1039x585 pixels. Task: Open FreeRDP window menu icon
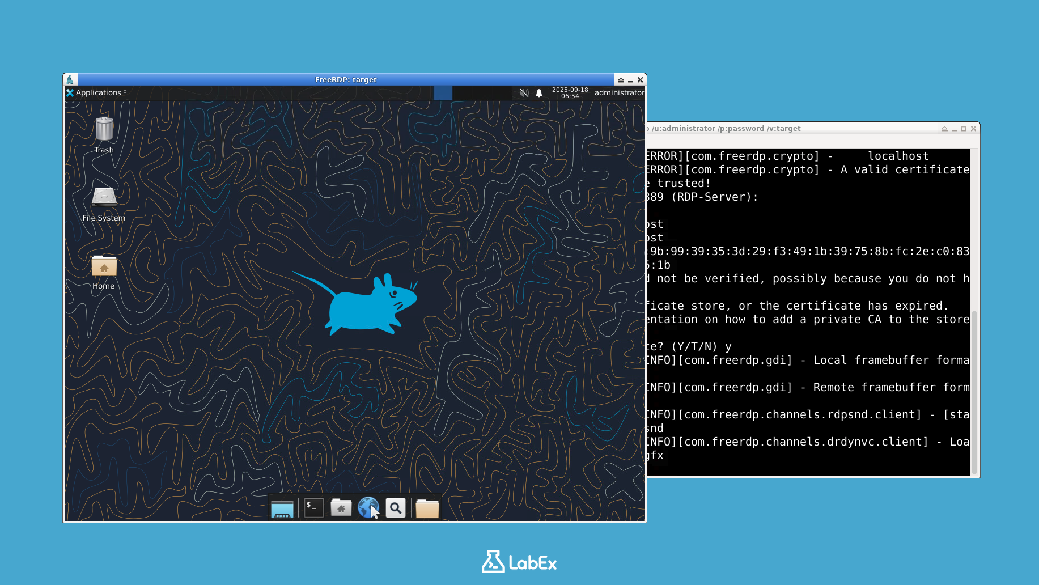70,80
